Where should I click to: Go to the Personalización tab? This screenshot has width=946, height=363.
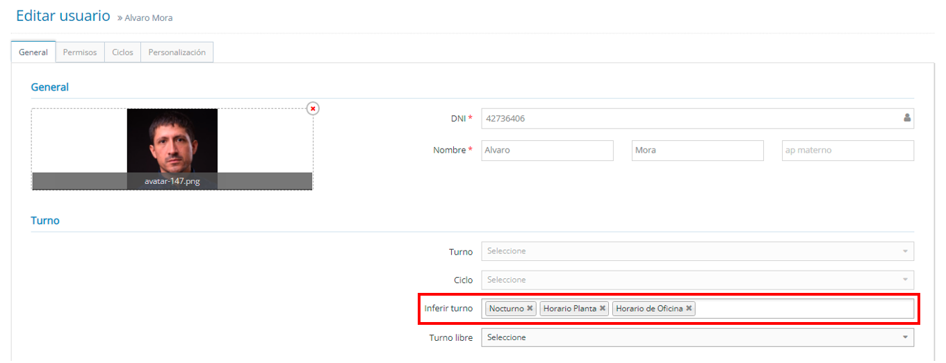(x=177, y=52)
